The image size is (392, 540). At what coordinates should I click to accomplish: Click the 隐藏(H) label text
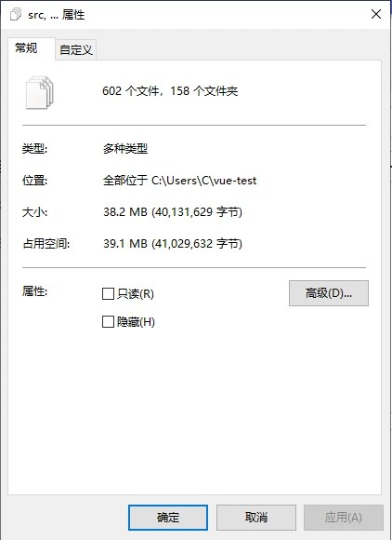(x=136, y=322)
